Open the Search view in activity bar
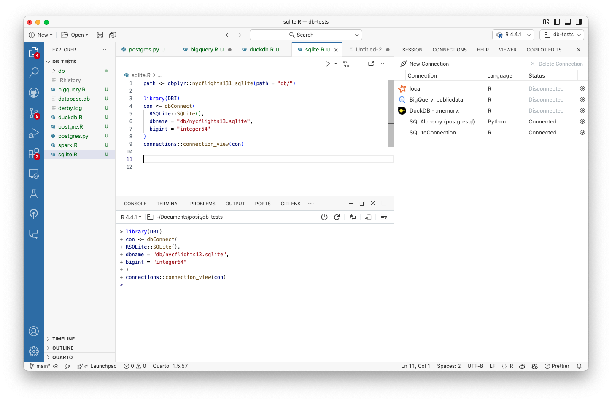The width and height of the screenshot is (612, 402). coord(34,72)
